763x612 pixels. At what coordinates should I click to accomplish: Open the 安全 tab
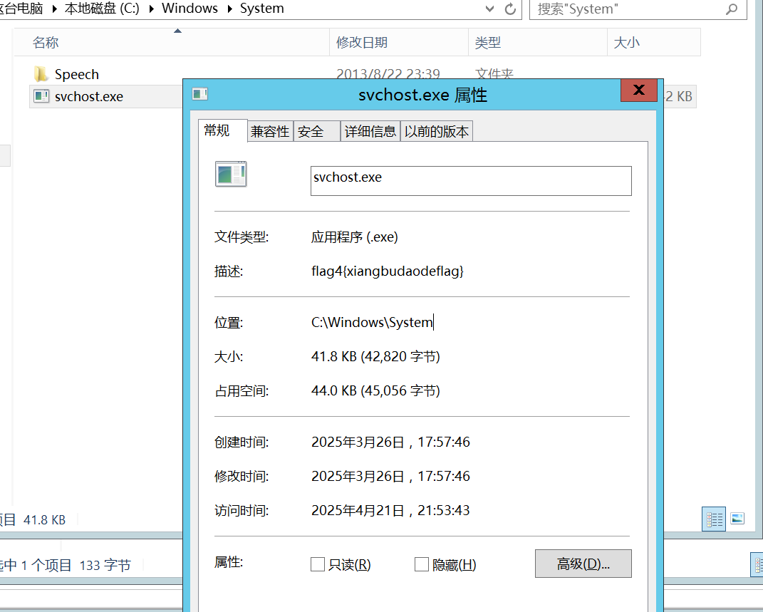316,131
